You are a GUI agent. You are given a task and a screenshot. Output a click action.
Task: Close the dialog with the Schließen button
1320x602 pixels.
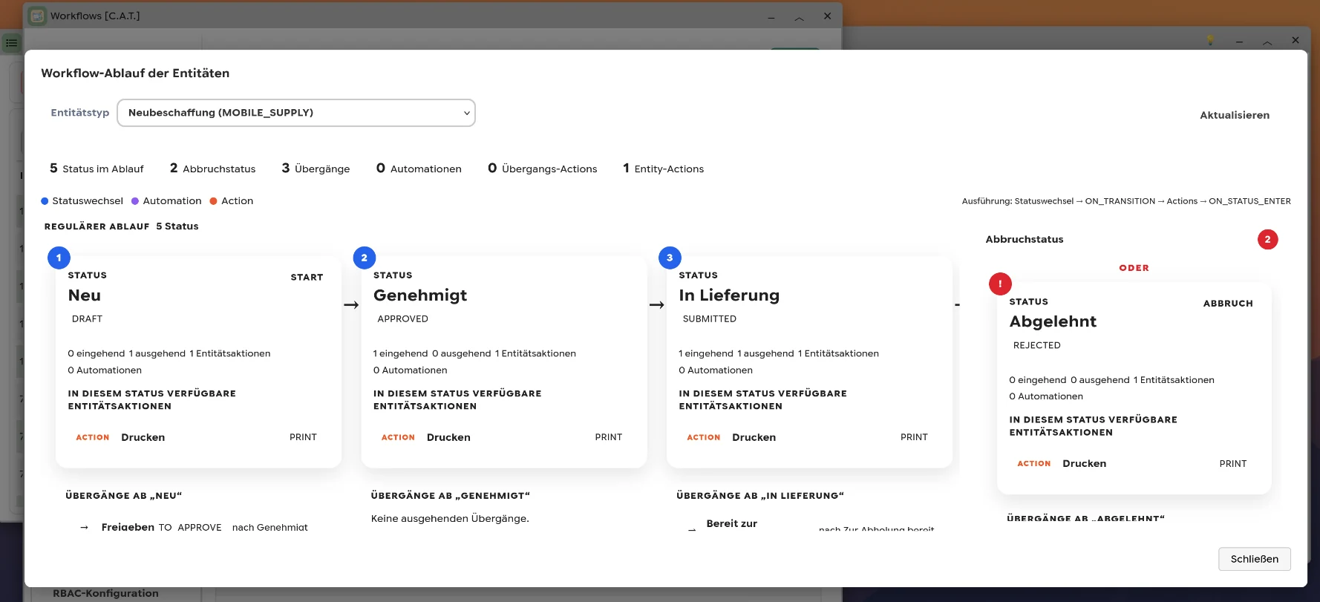(1254, 559)
